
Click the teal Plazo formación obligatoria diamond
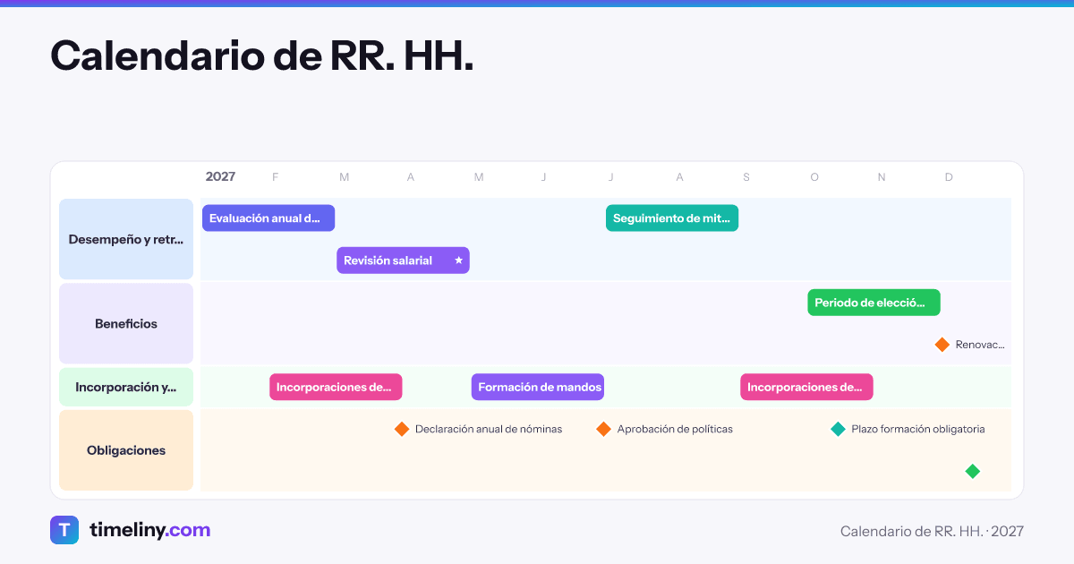pos(838,429)
